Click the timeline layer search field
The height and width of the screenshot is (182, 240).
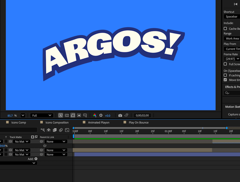point(18,130)
